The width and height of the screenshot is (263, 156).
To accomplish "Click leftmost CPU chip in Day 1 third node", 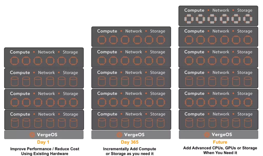I will pos(15,102).
